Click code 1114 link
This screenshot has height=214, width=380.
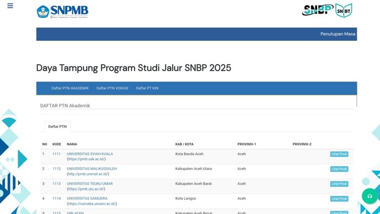click(56, 198)
